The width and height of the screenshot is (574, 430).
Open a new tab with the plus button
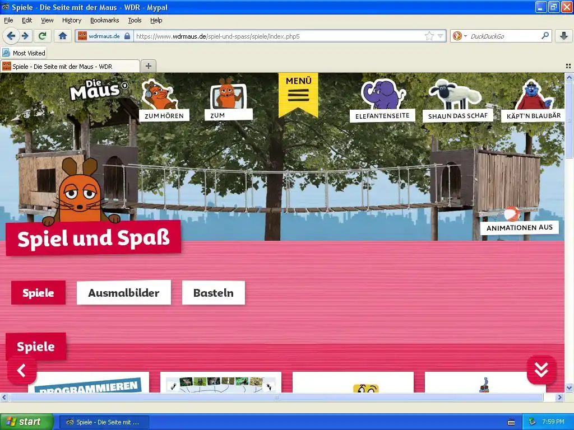tap(148, 66)
